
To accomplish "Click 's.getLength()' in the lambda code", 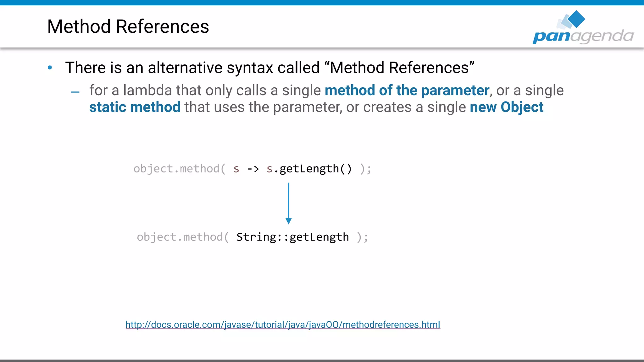I will (309, 169).
